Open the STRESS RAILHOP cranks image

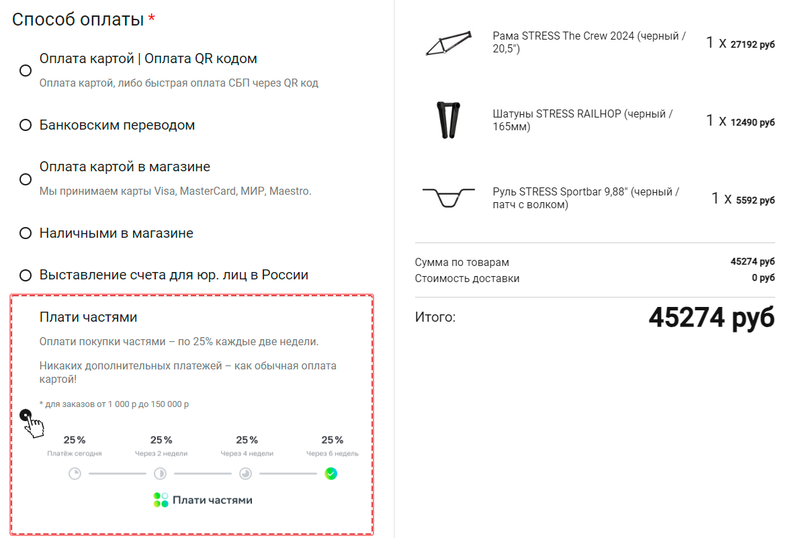pos(448,120)
